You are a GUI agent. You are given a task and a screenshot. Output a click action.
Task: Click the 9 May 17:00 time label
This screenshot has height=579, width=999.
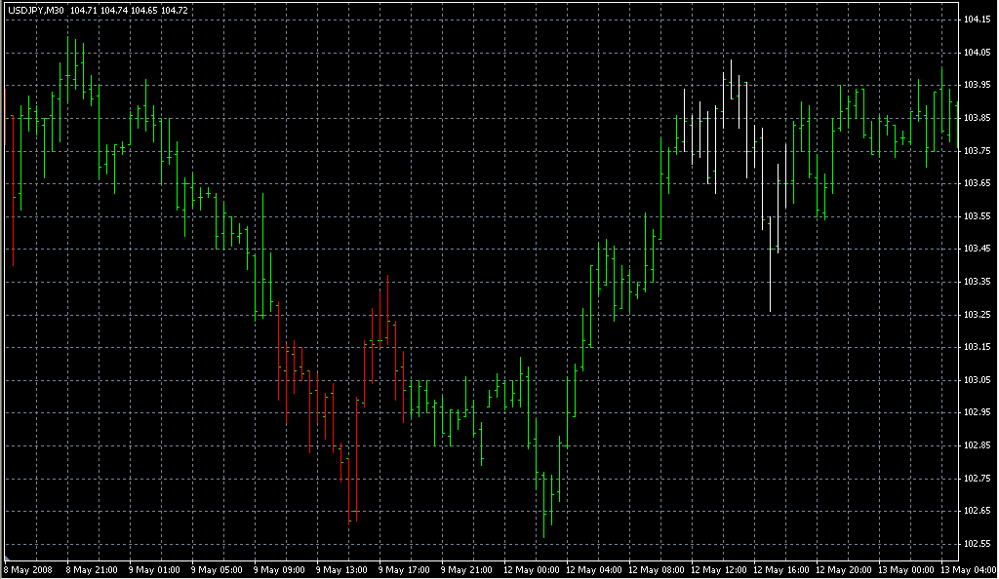tap(404, 570)
